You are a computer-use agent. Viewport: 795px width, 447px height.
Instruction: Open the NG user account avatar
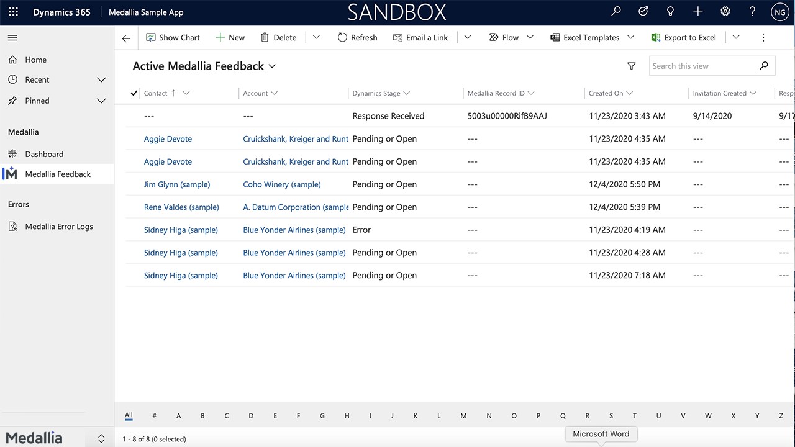[x=779, y=12]
